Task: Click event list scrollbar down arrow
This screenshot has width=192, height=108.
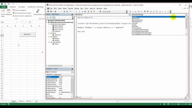Action: [186, 34]
